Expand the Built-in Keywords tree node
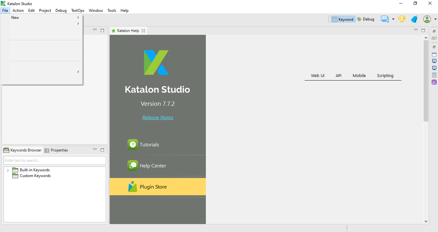 click(x=8, y=170)
